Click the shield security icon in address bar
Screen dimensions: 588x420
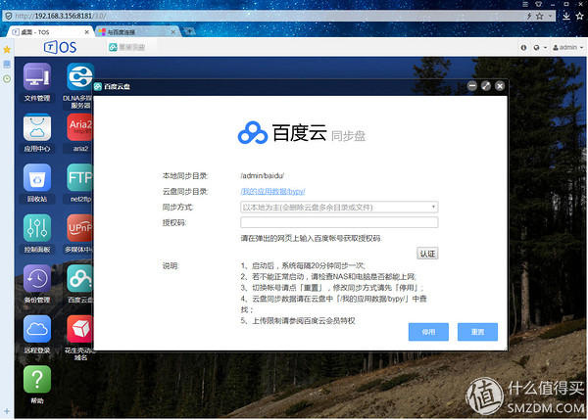tap(8, 16)
